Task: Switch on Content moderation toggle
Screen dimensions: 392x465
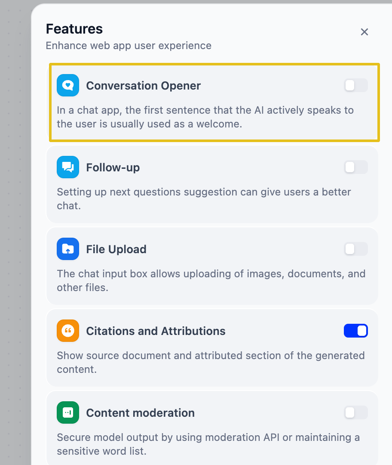Action: coord(356,413)
